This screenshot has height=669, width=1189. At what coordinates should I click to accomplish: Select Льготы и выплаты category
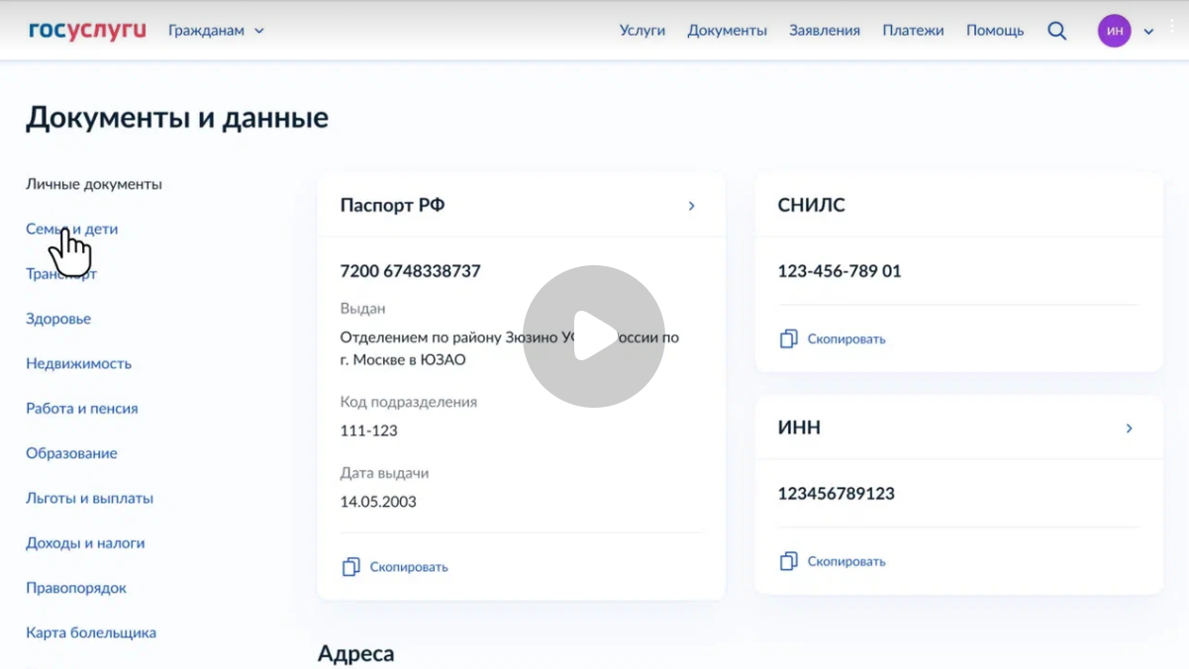click(x=89, y=498)
